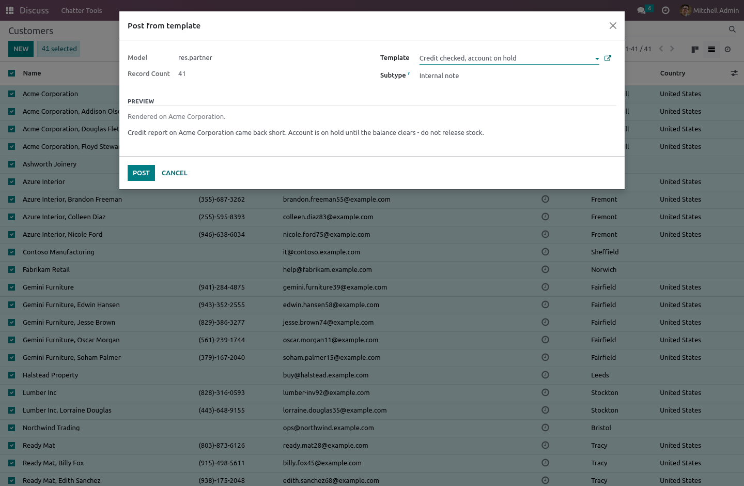Go to next page arrow

pos(672,49)
